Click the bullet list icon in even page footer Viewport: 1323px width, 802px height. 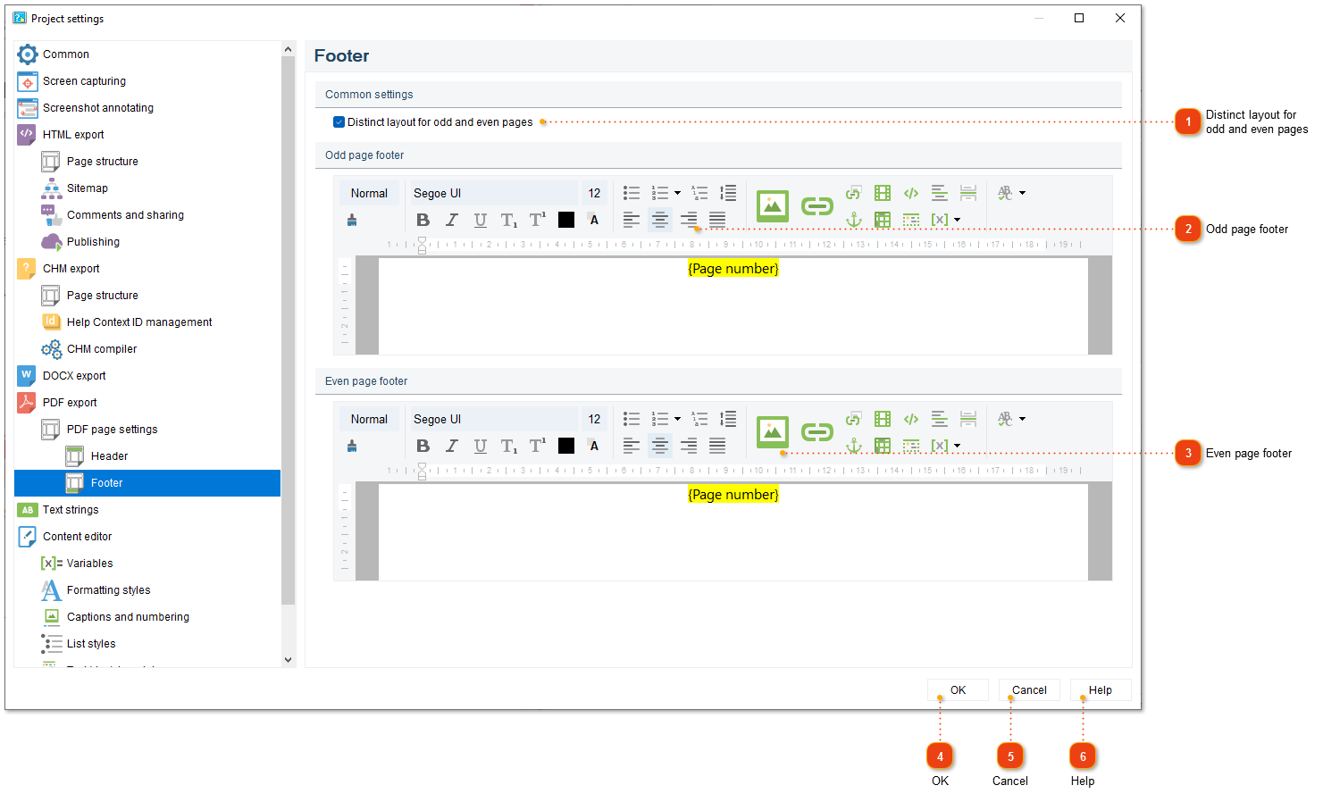click(632, 419)
